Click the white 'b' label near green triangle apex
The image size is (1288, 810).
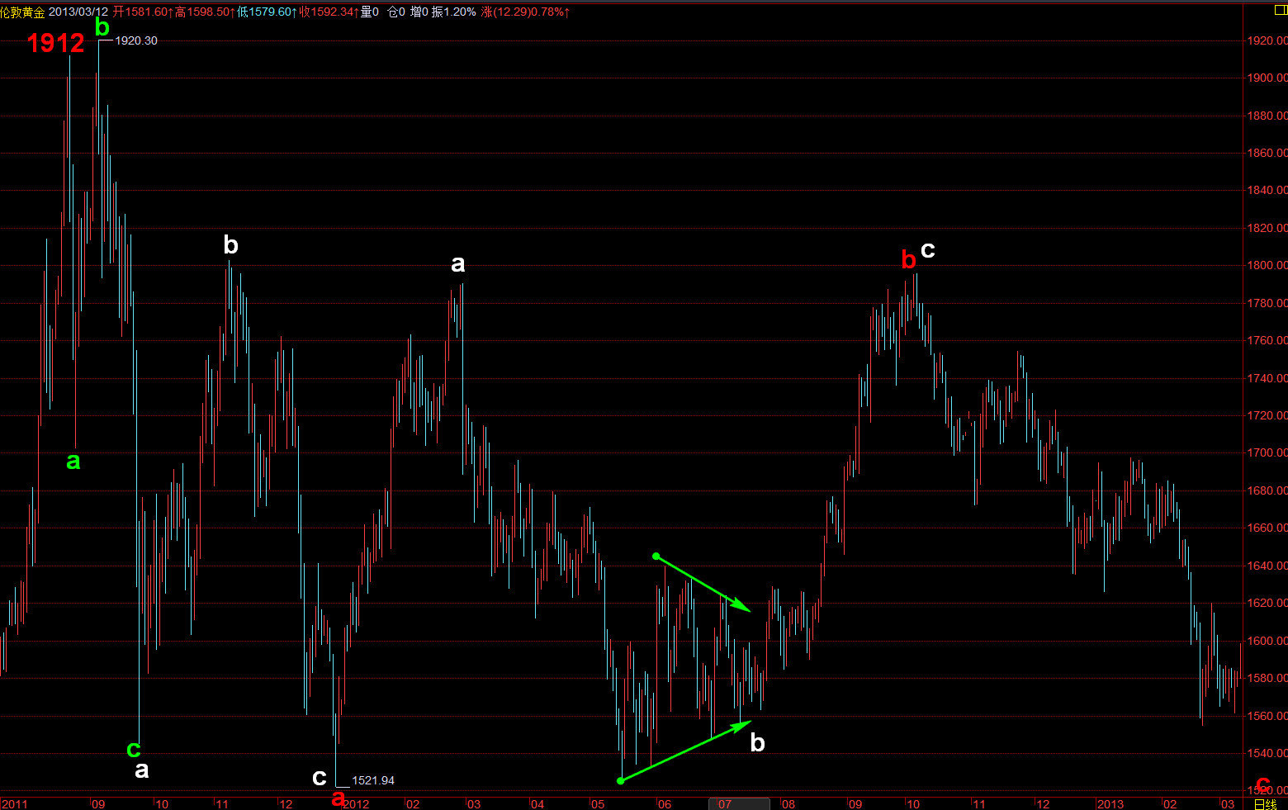click(x=757, y=743)
